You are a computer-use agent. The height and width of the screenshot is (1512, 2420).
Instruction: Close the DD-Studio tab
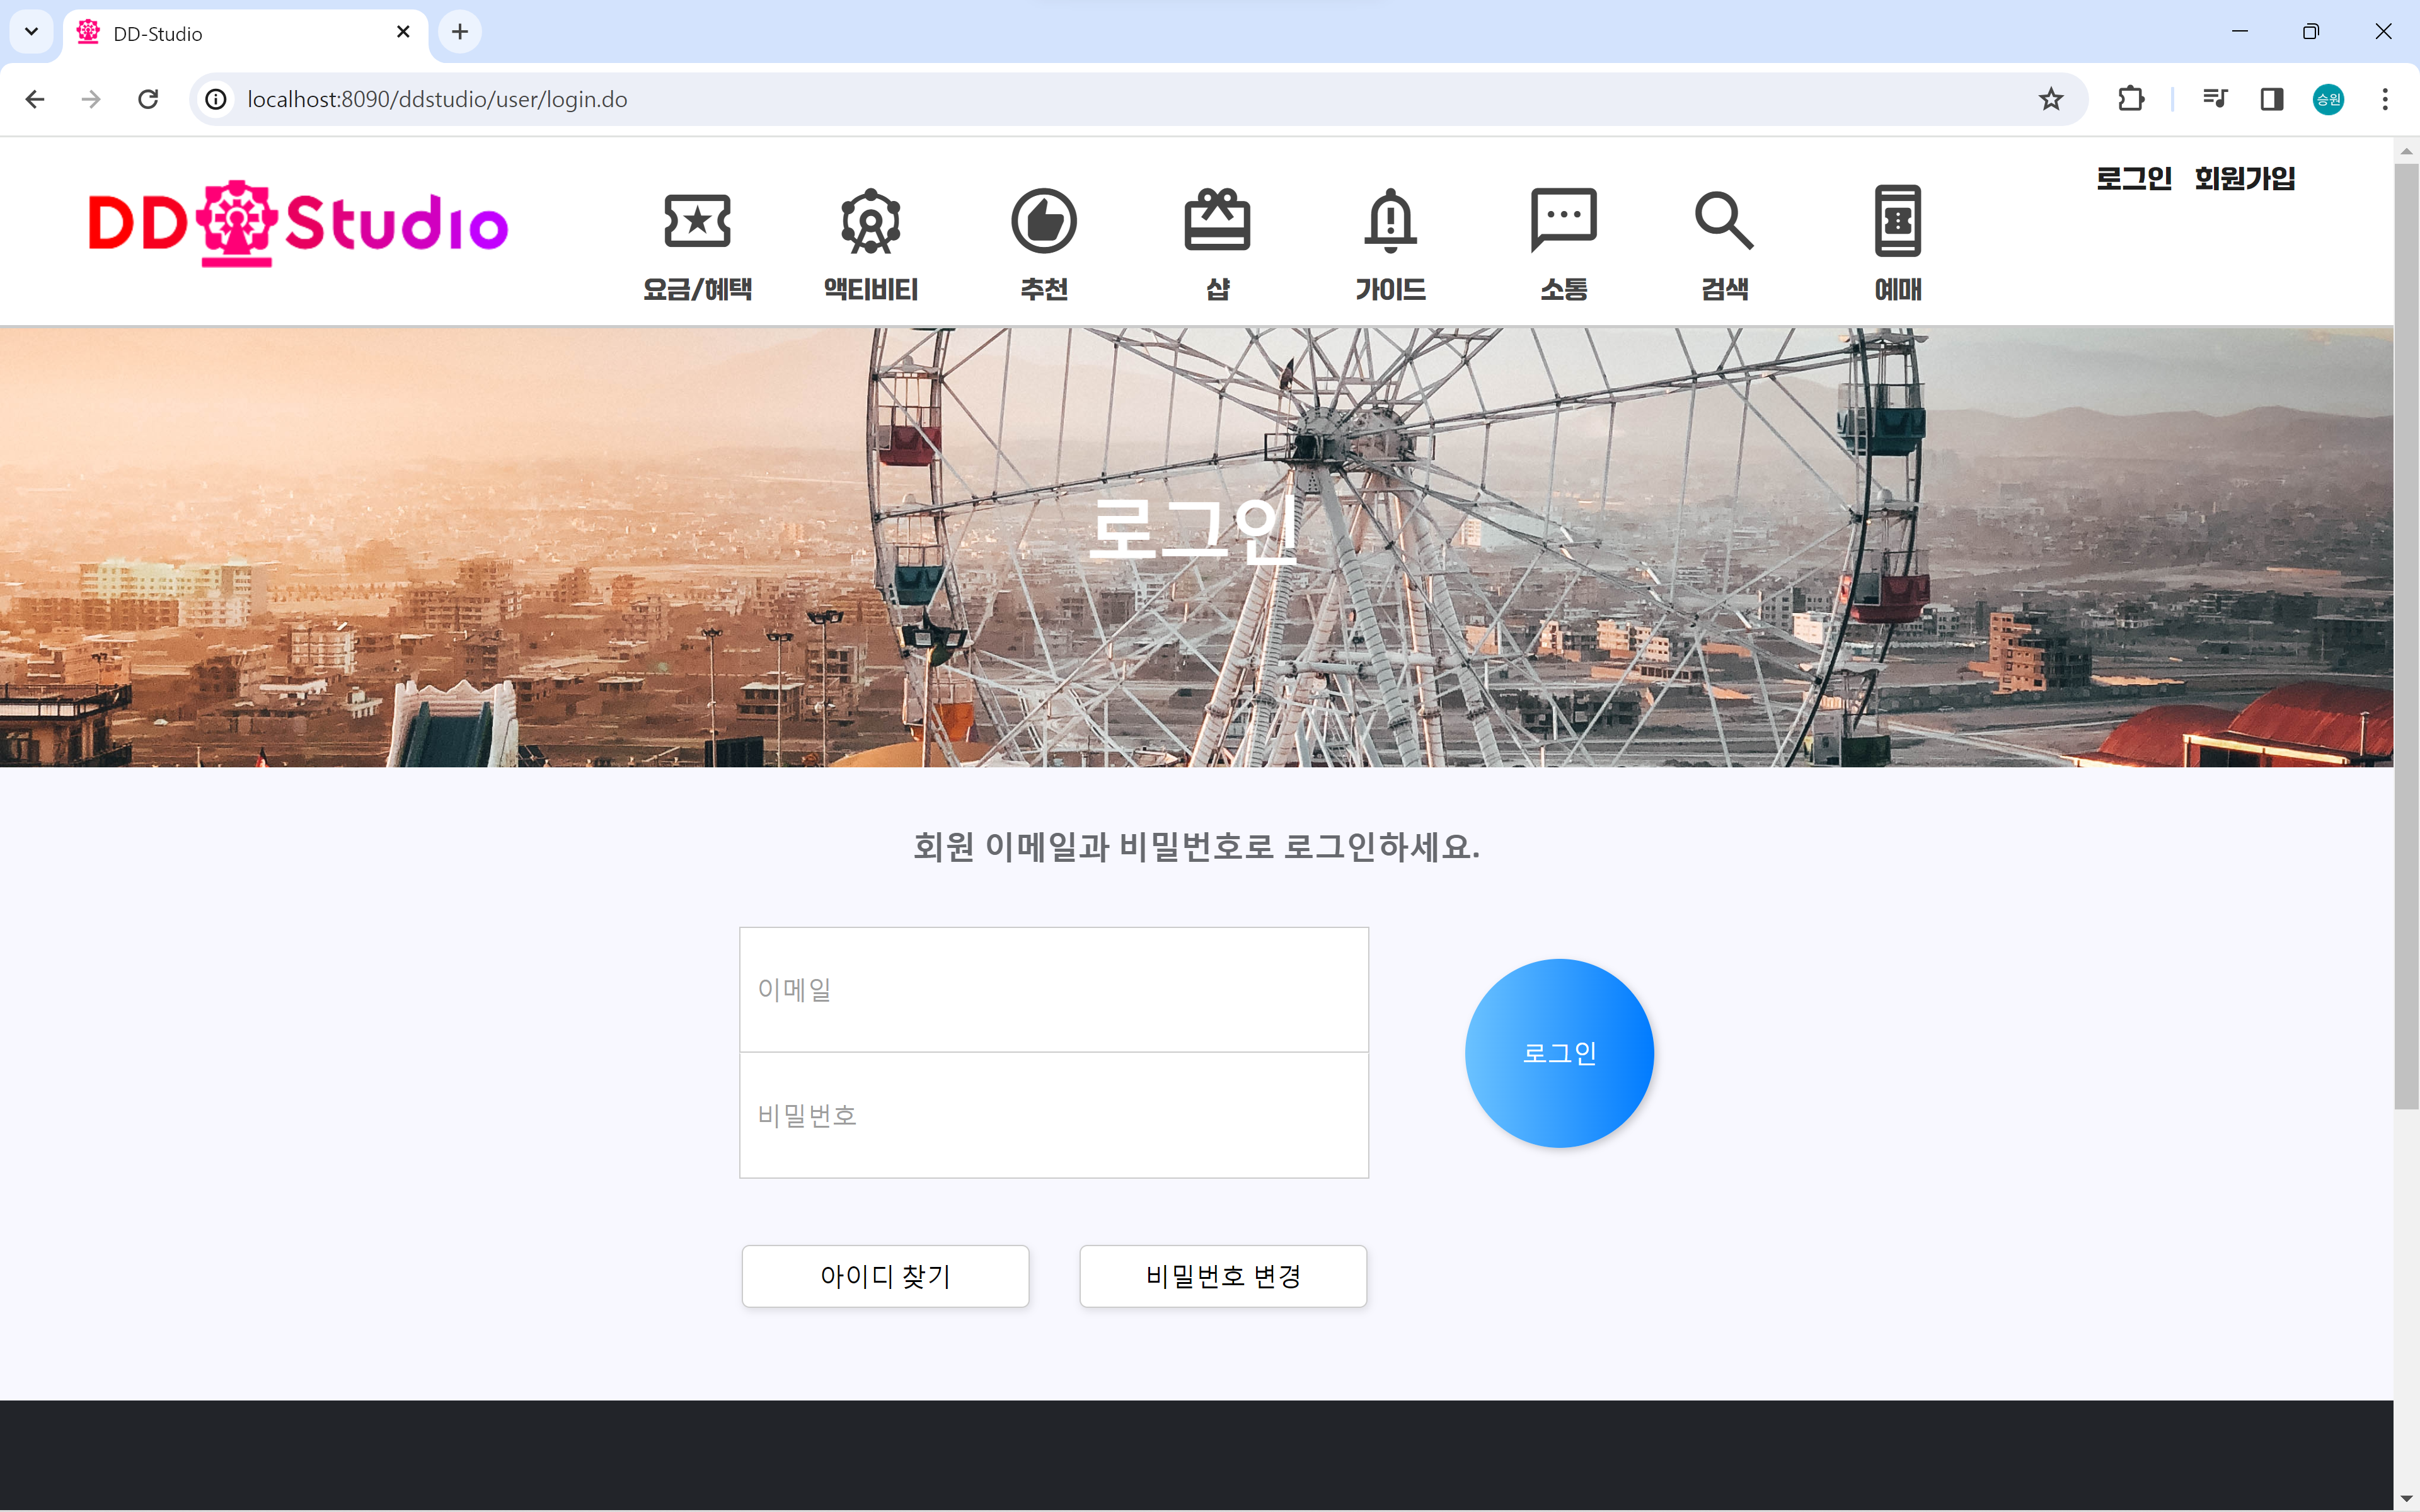pyautogui.click(x=403, y=32)
